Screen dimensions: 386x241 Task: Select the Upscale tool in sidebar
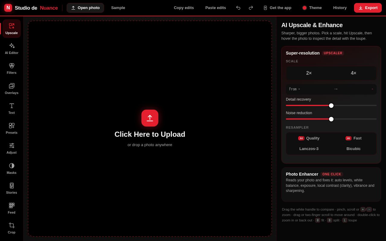coord(11,29)
